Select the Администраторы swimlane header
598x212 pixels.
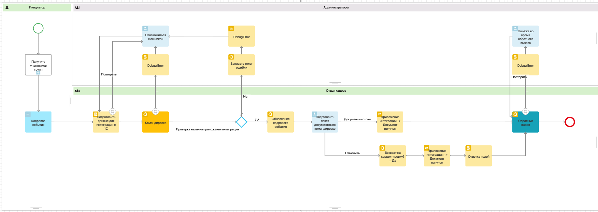(335, 7)
